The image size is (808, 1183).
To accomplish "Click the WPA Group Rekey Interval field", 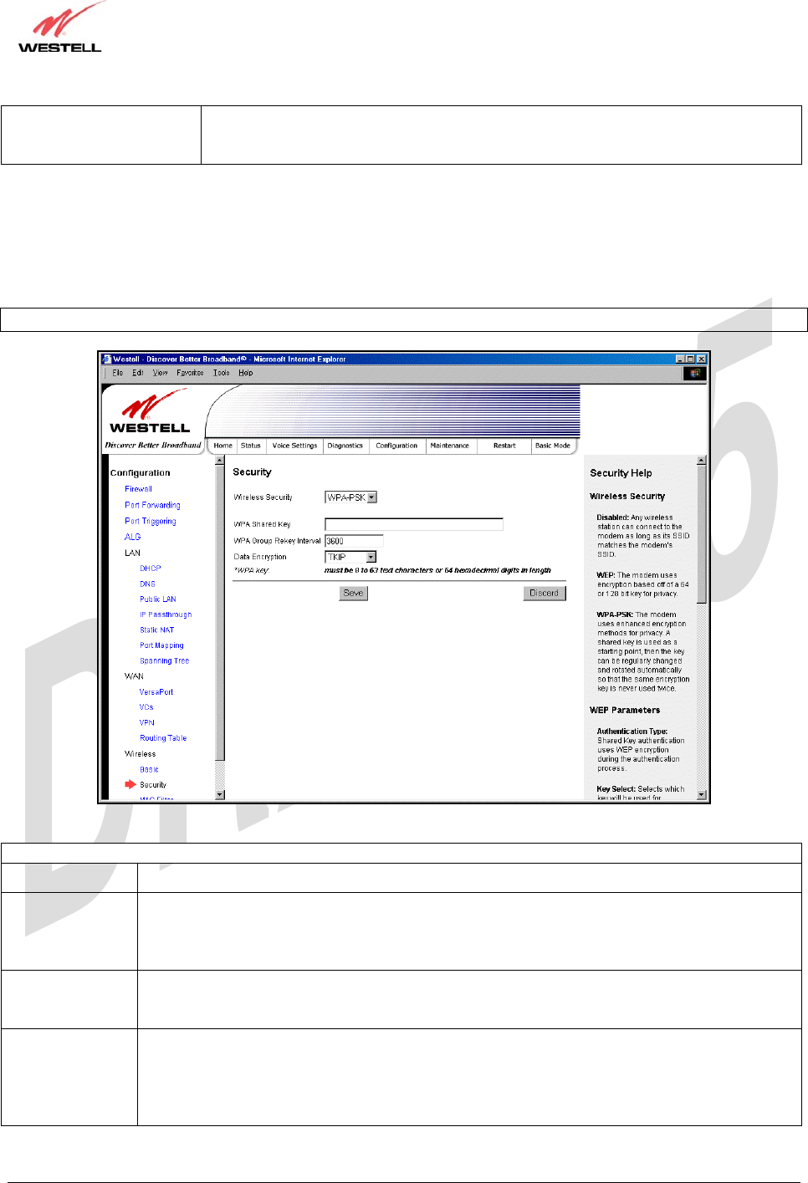I will [354, 541].
